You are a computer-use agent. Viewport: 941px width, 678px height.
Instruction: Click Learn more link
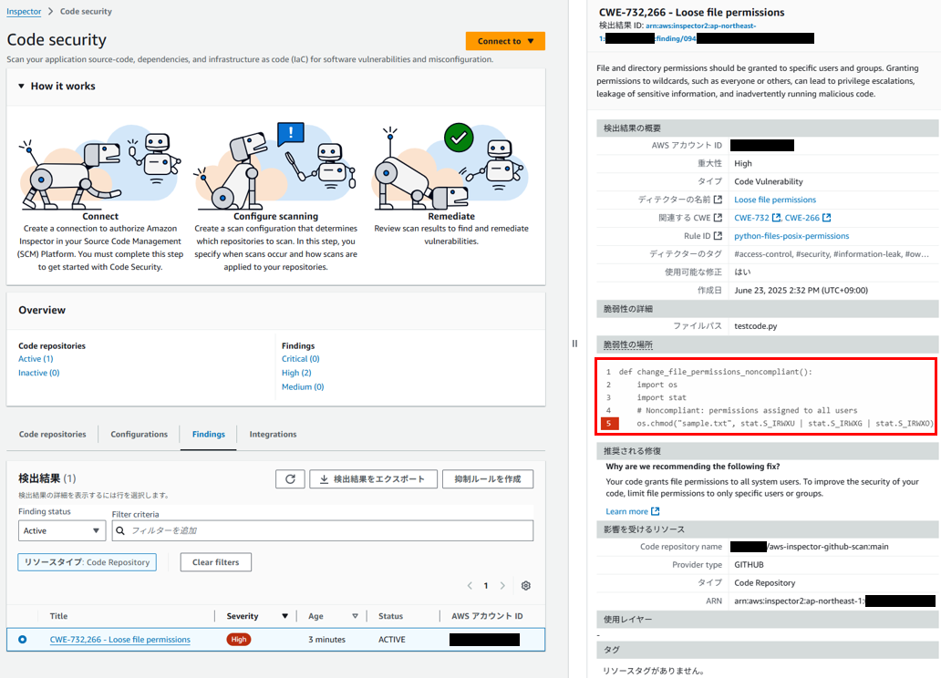pyautogui.click(x=626, y=511)
